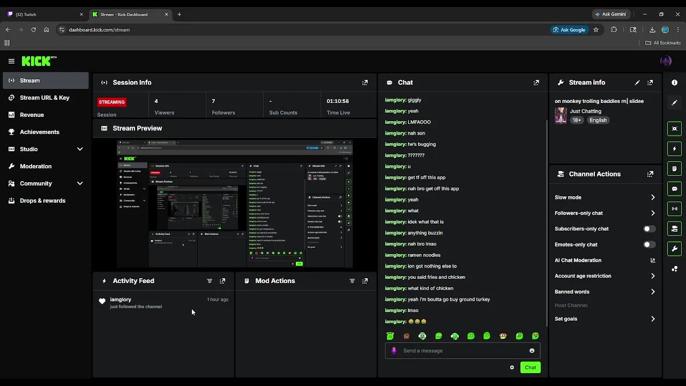Click the Ask Google button

569,29
